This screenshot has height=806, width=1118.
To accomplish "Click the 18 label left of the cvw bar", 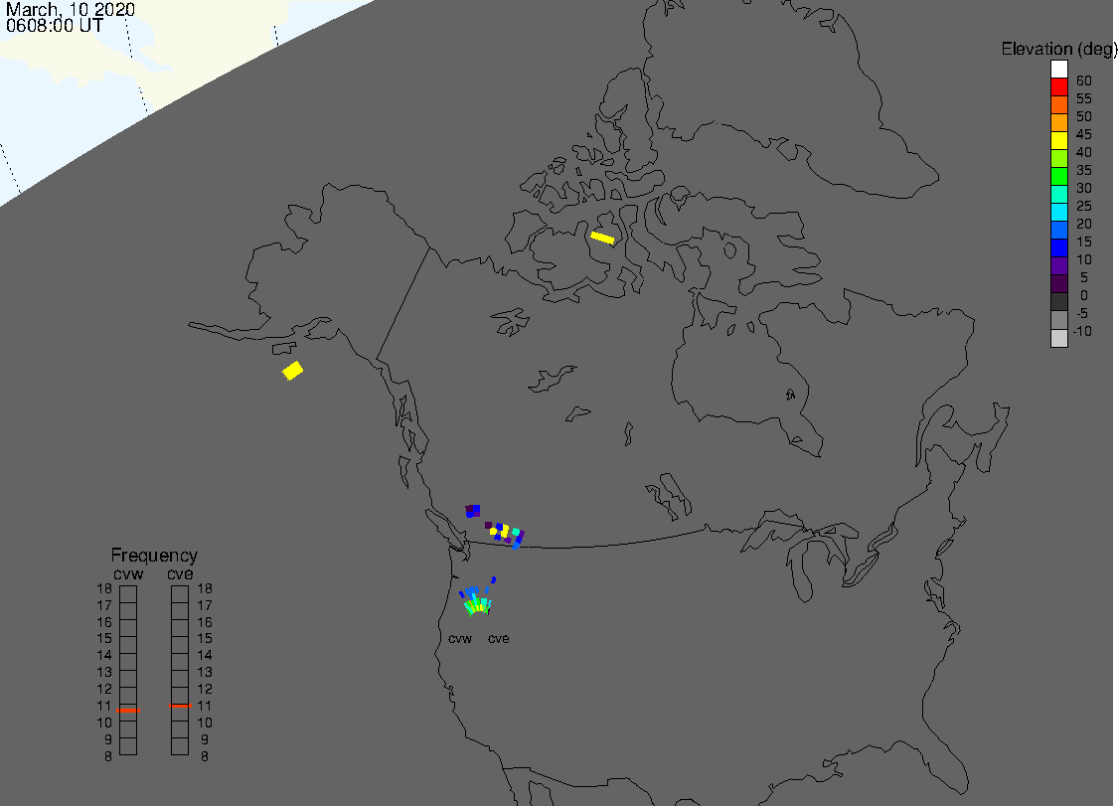I will click(x=104, y=589).
